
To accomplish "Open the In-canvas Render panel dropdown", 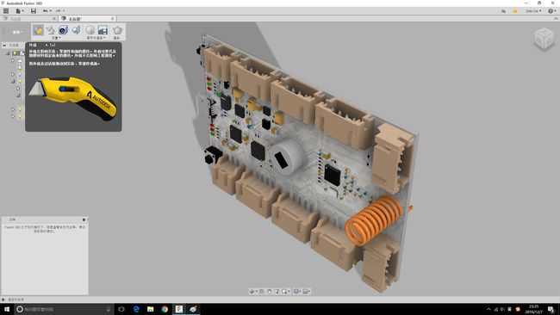I will click(96, 38).
